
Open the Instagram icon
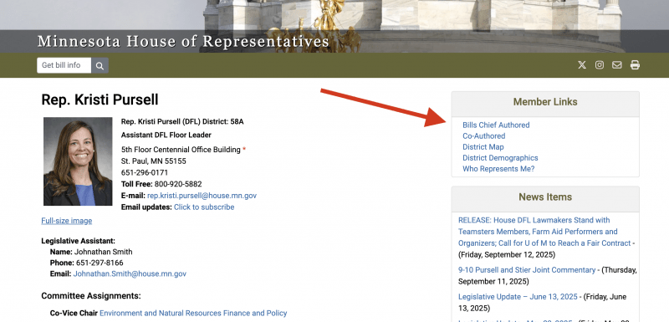600,65
